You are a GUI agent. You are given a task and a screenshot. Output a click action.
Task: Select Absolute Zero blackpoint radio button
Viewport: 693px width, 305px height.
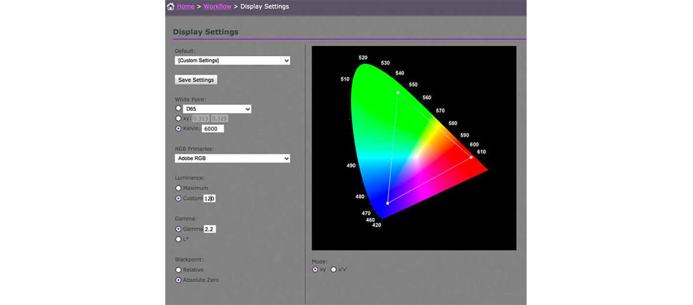(x=178, y=280)
